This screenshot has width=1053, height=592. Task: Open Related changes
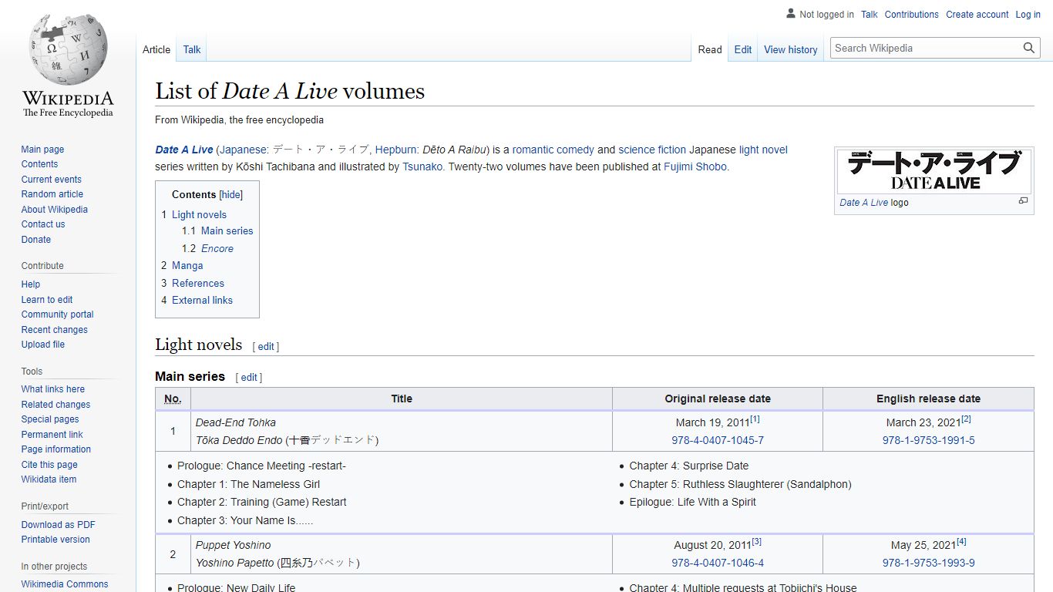pyautogui.click(x=56, y=405)
